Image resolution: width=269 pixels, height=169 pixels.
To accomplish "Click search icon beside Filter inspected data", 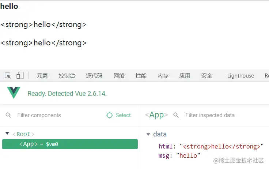I will coord(176,115).
